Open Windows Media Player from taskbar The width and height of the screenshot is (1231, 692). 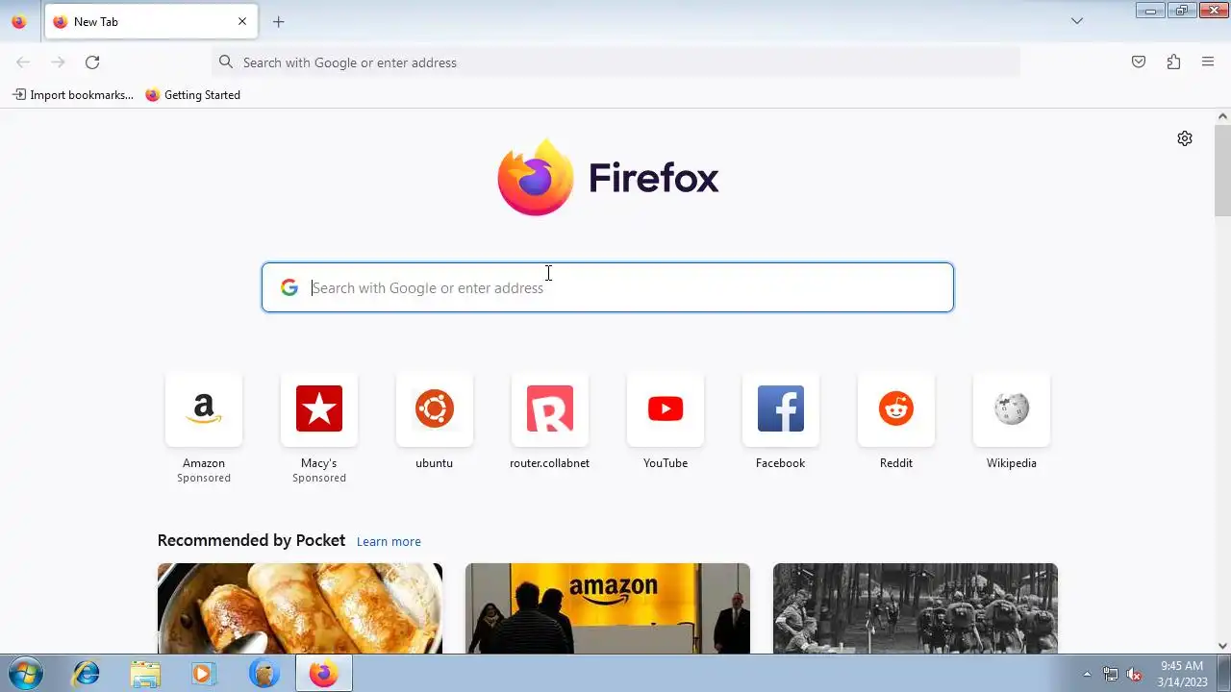click(204, 674)
